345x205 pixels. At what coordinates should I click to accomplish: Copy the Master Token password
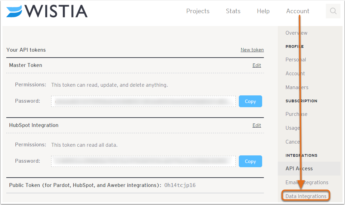click(x=250, y=101)
